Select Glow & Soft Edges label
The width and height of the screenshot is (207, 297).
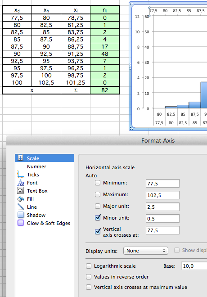[x=49, y=223]
